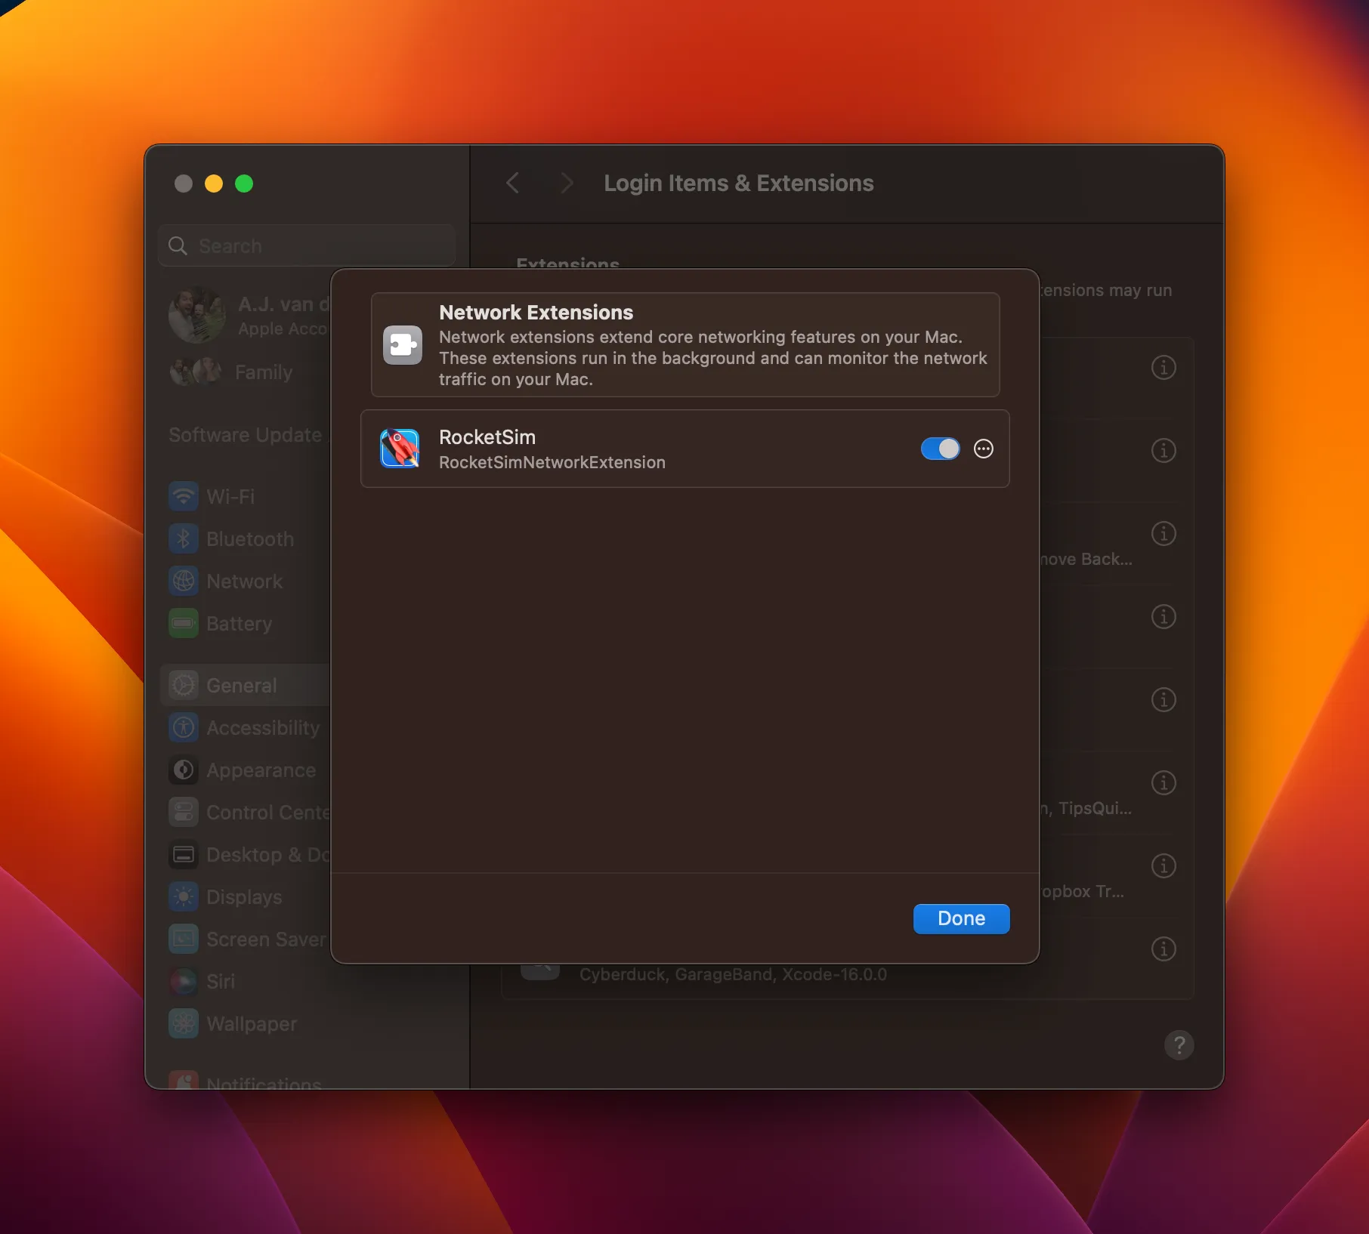1369x1234 pixels.
Task: Go back using the left chevron
Action: 513,183
